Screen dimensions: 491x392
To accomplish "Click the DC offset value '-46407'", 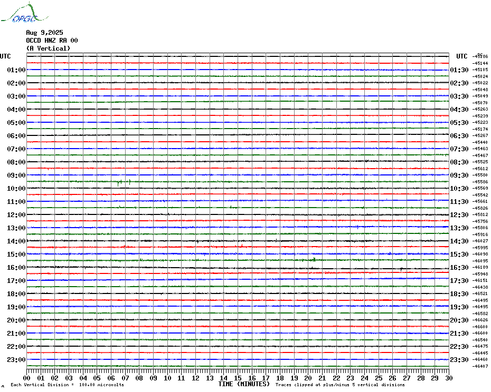I will 480,366.
